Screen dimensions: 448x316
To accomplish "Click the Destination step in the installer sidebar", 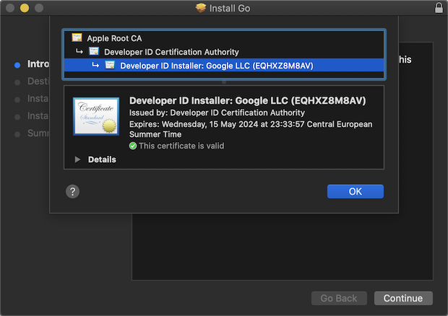I will point(32,82).
